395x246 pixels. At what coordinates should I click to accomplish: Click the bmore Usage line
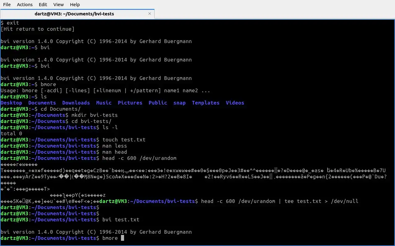point(106,90)
